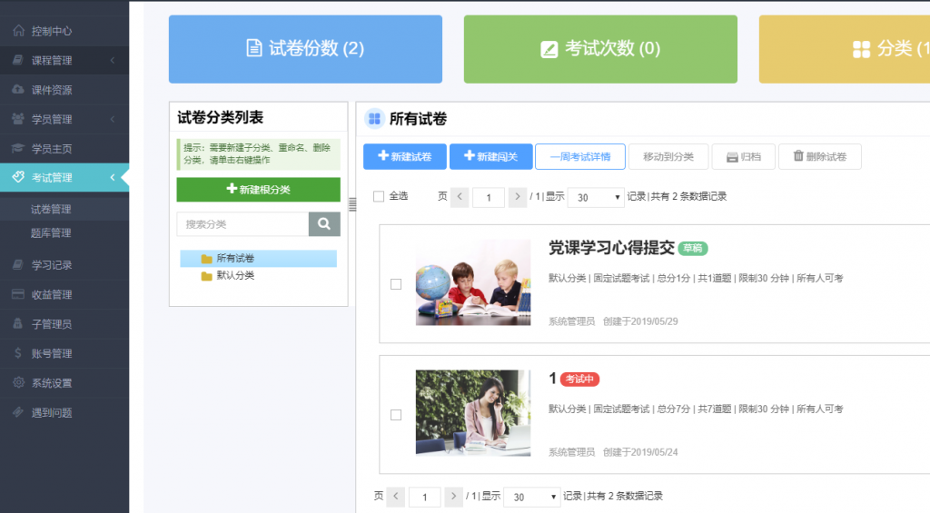Click the 移动到分类 button
The width and height of the screenshot is (930, 513).
click(x=668, y=156)
